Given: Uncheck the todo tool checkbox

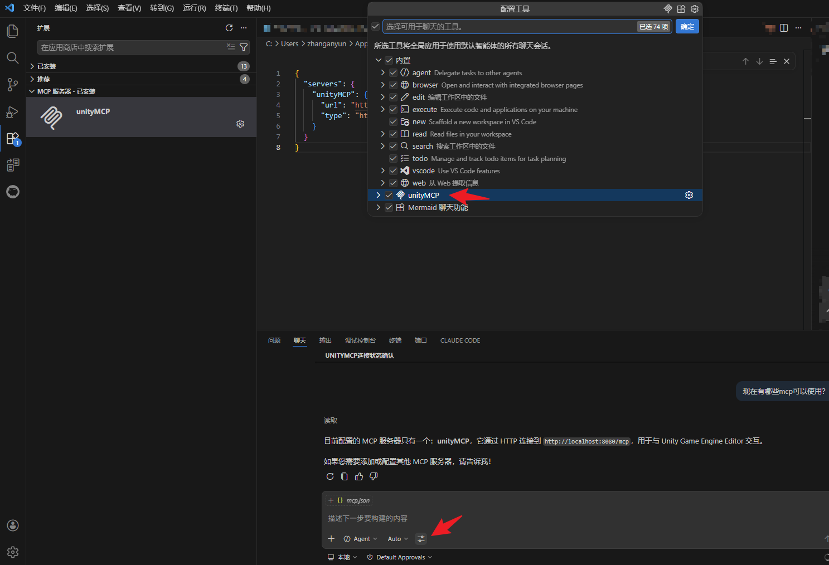Looking at the screenshot, I should (x=394, y=158).
